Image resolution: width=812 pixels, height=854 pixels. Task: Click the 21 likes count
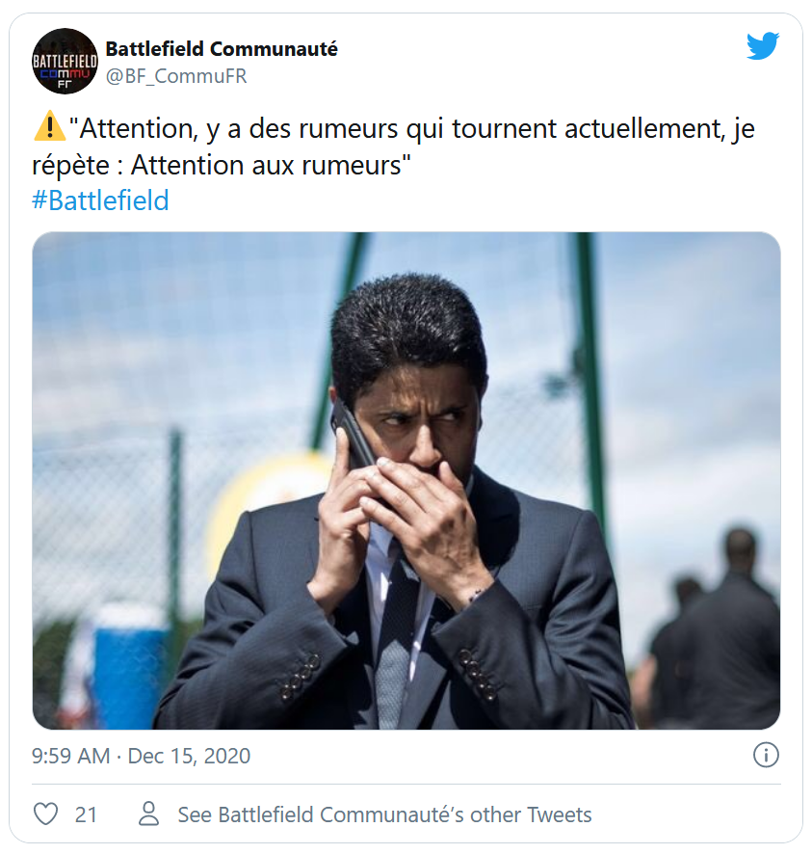click(x=86, y=814)
